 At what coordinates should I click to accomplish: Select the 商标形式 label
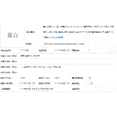75,89
